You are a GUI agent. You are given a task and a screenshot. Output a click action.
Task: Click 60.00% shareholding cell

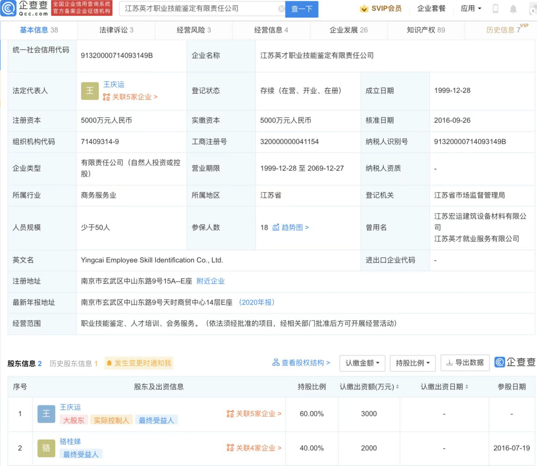(x=311, y=414)
